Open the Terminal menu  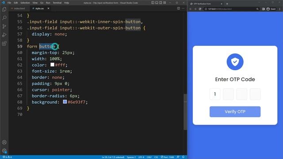57,3
